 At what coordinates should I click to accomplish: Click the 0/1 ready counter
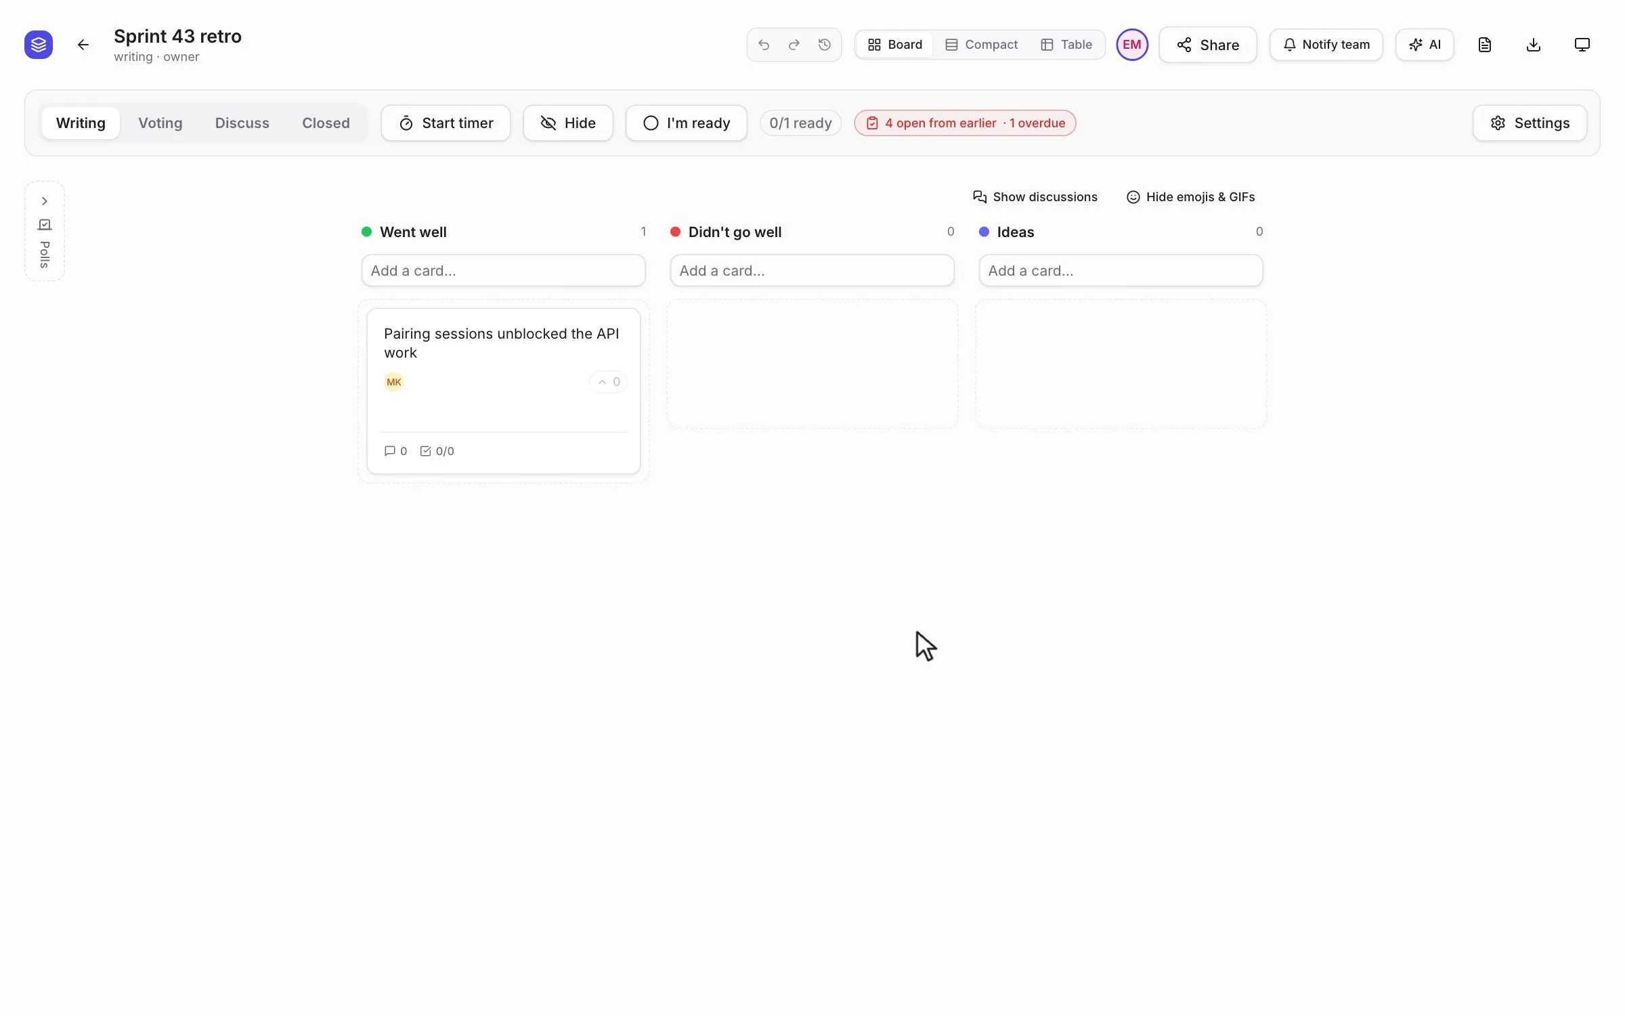point(800,123)
